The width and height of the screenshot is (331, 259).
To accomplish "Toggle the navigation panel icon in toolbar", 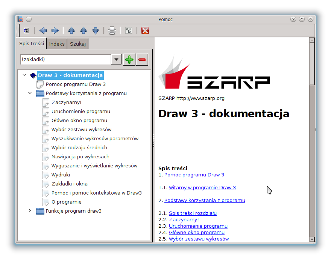I will 26,31.
